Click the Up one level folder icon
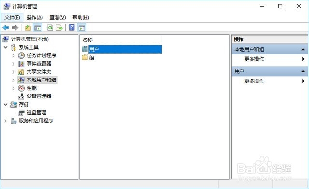 [x=28, y=28]
